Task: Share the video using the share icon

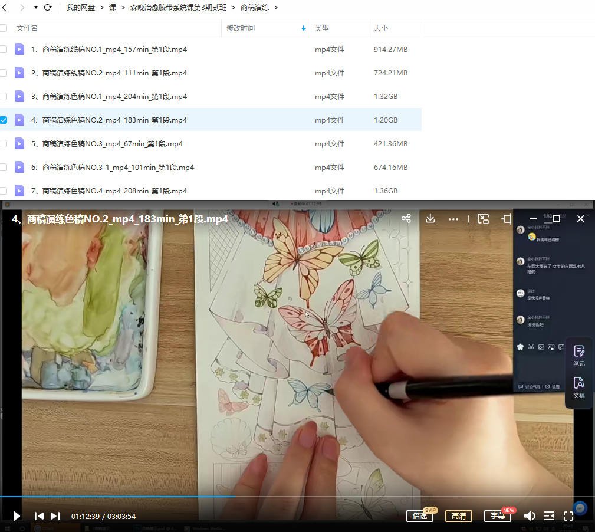Action: tap(406, 218)
